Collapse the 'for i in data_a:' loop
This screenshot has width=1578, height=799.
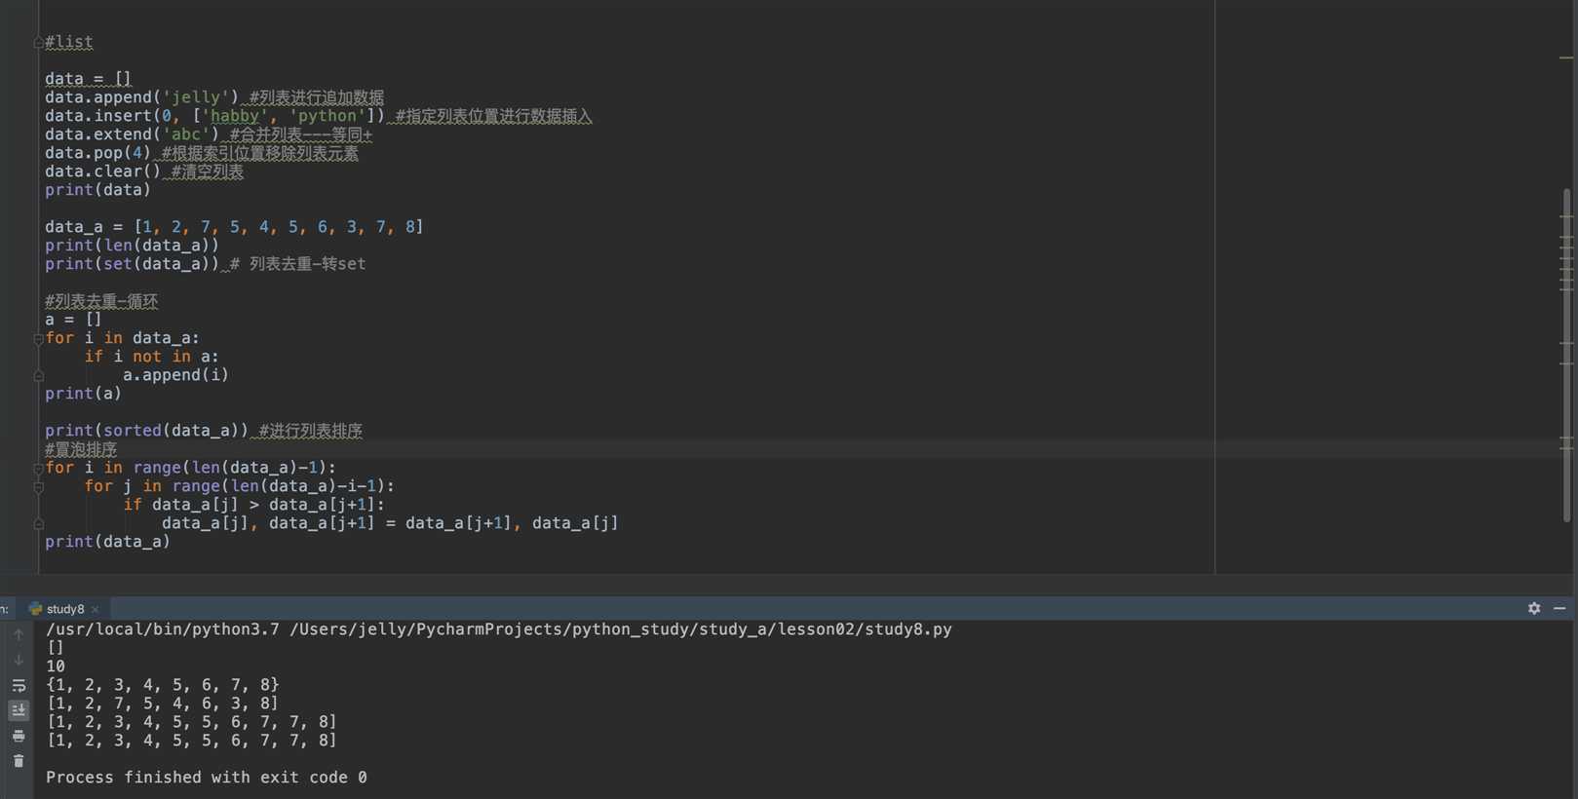38,339
